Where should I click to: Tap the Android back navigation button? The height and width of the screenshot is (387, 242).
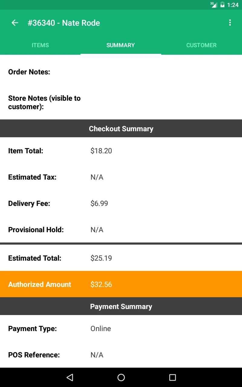coord(70,377)
